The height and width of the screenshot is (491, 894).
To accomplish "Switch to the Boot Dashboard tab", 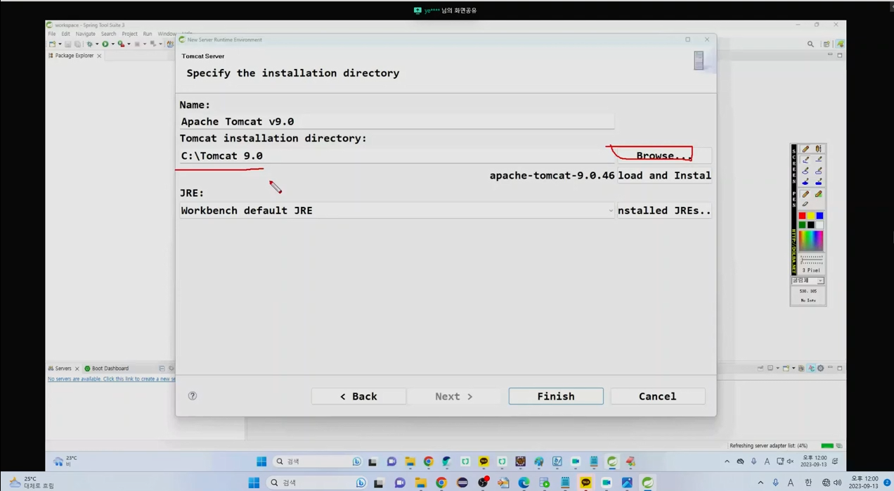I will pos(106,369).
